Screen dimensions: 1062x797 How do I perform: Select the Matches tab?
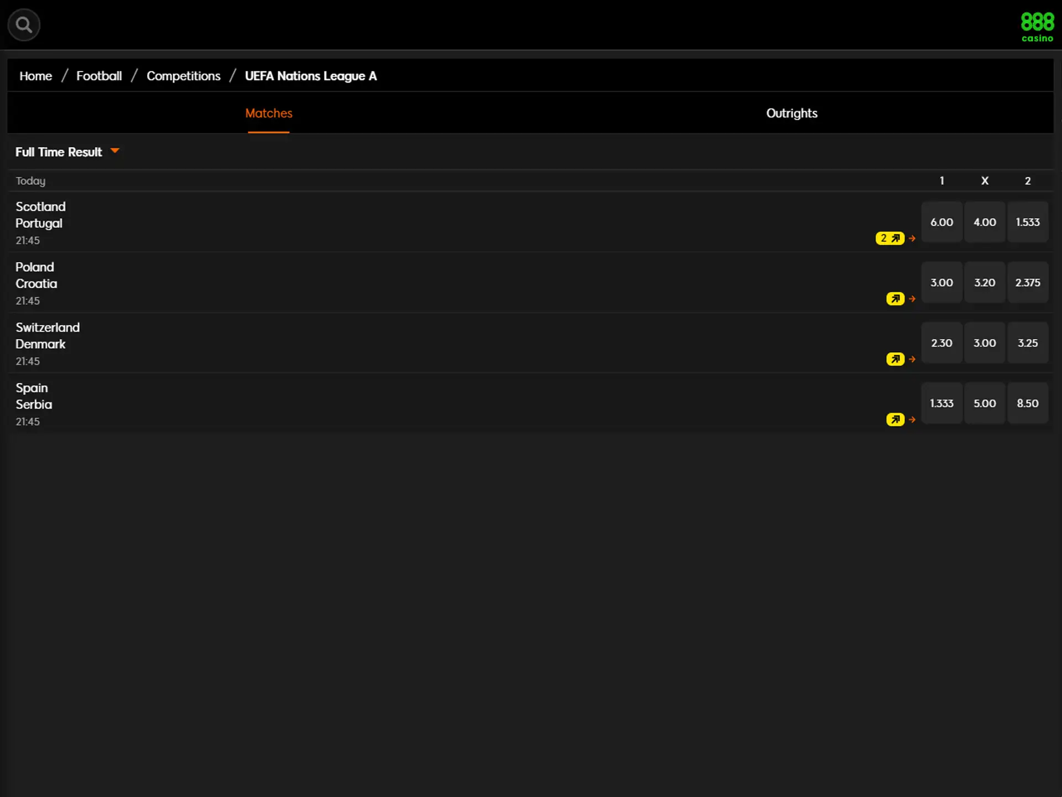coord(268,113)
